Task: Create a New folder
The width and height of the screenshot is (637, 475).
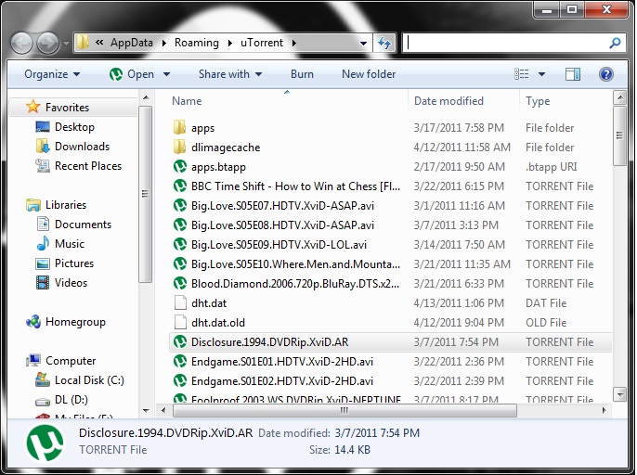Action: coord(369,74)
